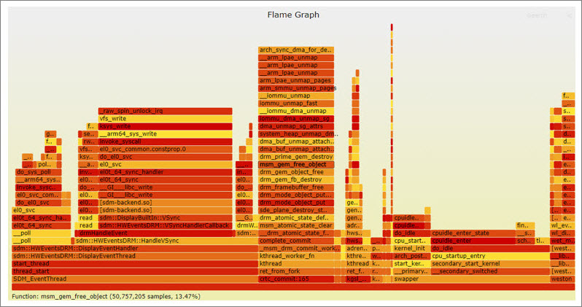Select the dma_unmap_sg_attrs frame

click(296, 126)
